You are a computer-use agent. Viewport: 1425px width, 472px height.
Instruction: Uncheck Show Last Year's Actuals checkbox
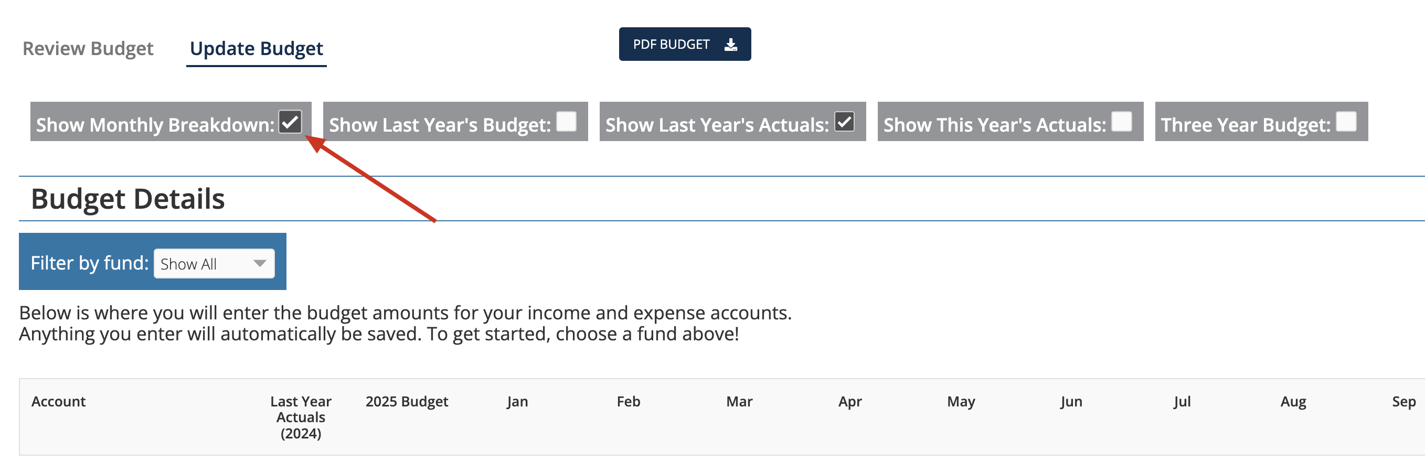pyautogui.click(x=844, y=121)
